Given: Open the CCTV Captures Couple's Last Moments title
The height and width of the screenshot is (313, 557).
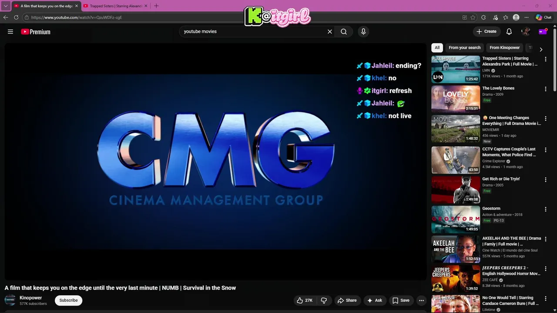Looking at the screenshot, I should pos(509,152).
